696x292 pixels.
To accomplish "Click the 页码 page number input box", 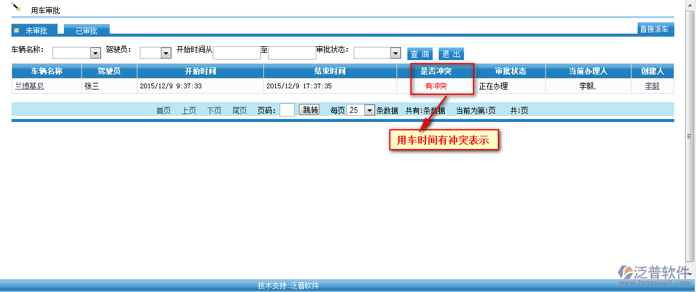I will [287, 110].
